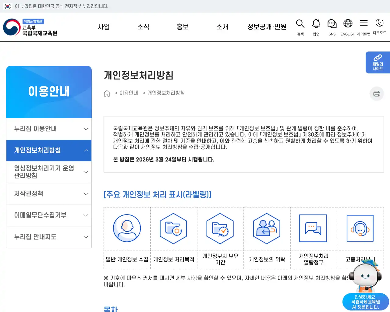Click the 저작권정책 sidebar label
Viewport: 390px width, 312px height.
point(29,193)
